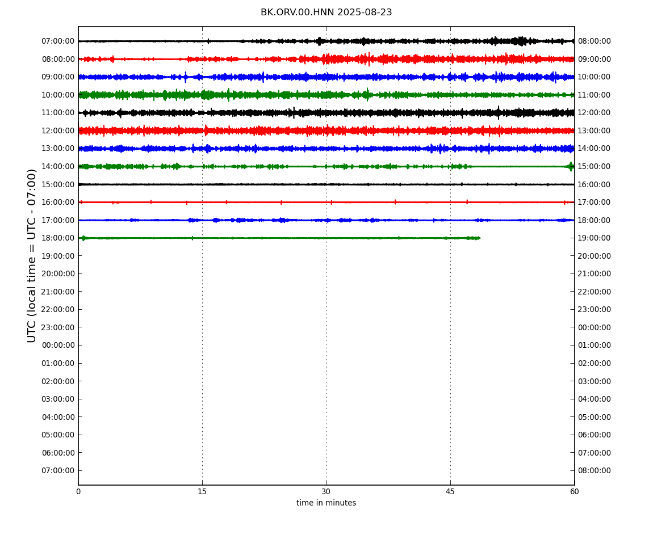Screen dimensions: 653x539
Task: Click the x-axis tick label 60
Action: (574, 491)
